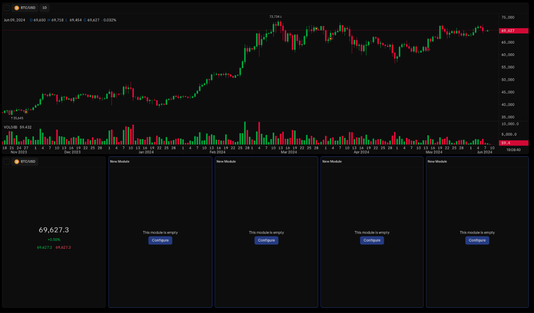
Task: Open the 1D timeframe selector
Action: (x=44, y=8)
